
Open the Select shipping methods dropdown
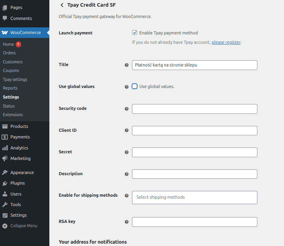[x=194, y=197]
